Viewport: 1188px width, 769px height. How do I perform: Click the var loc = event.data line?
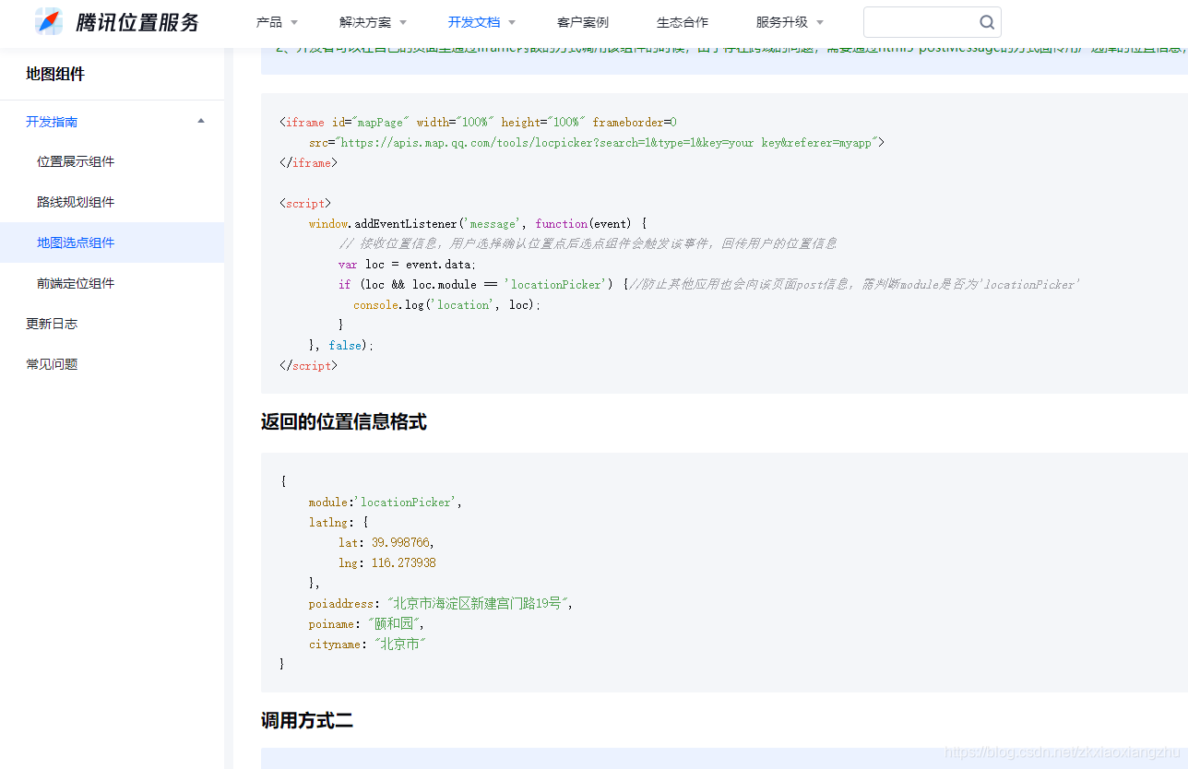tap(408, 265)
